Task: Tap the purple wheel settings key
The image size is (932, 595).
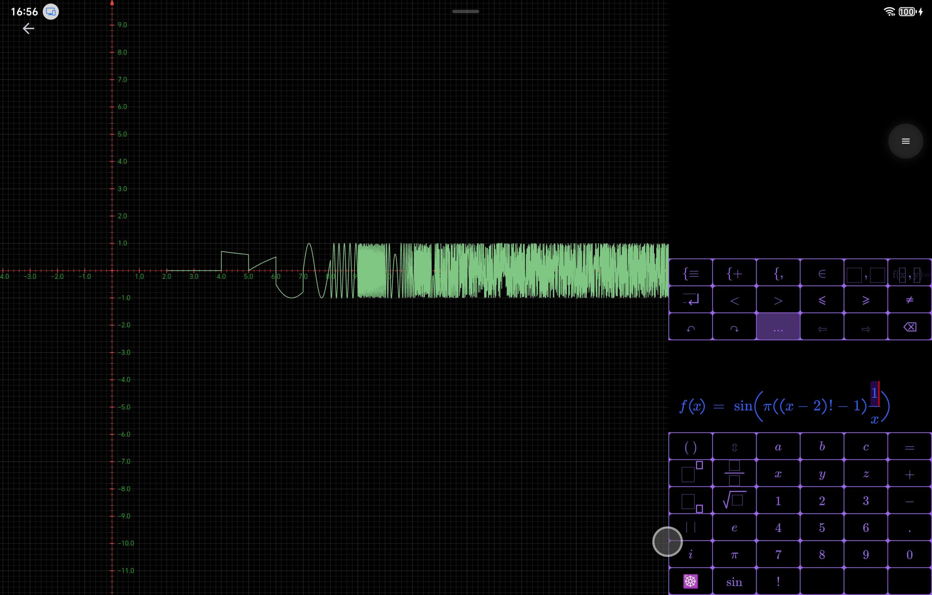Action: click(691, 581)
